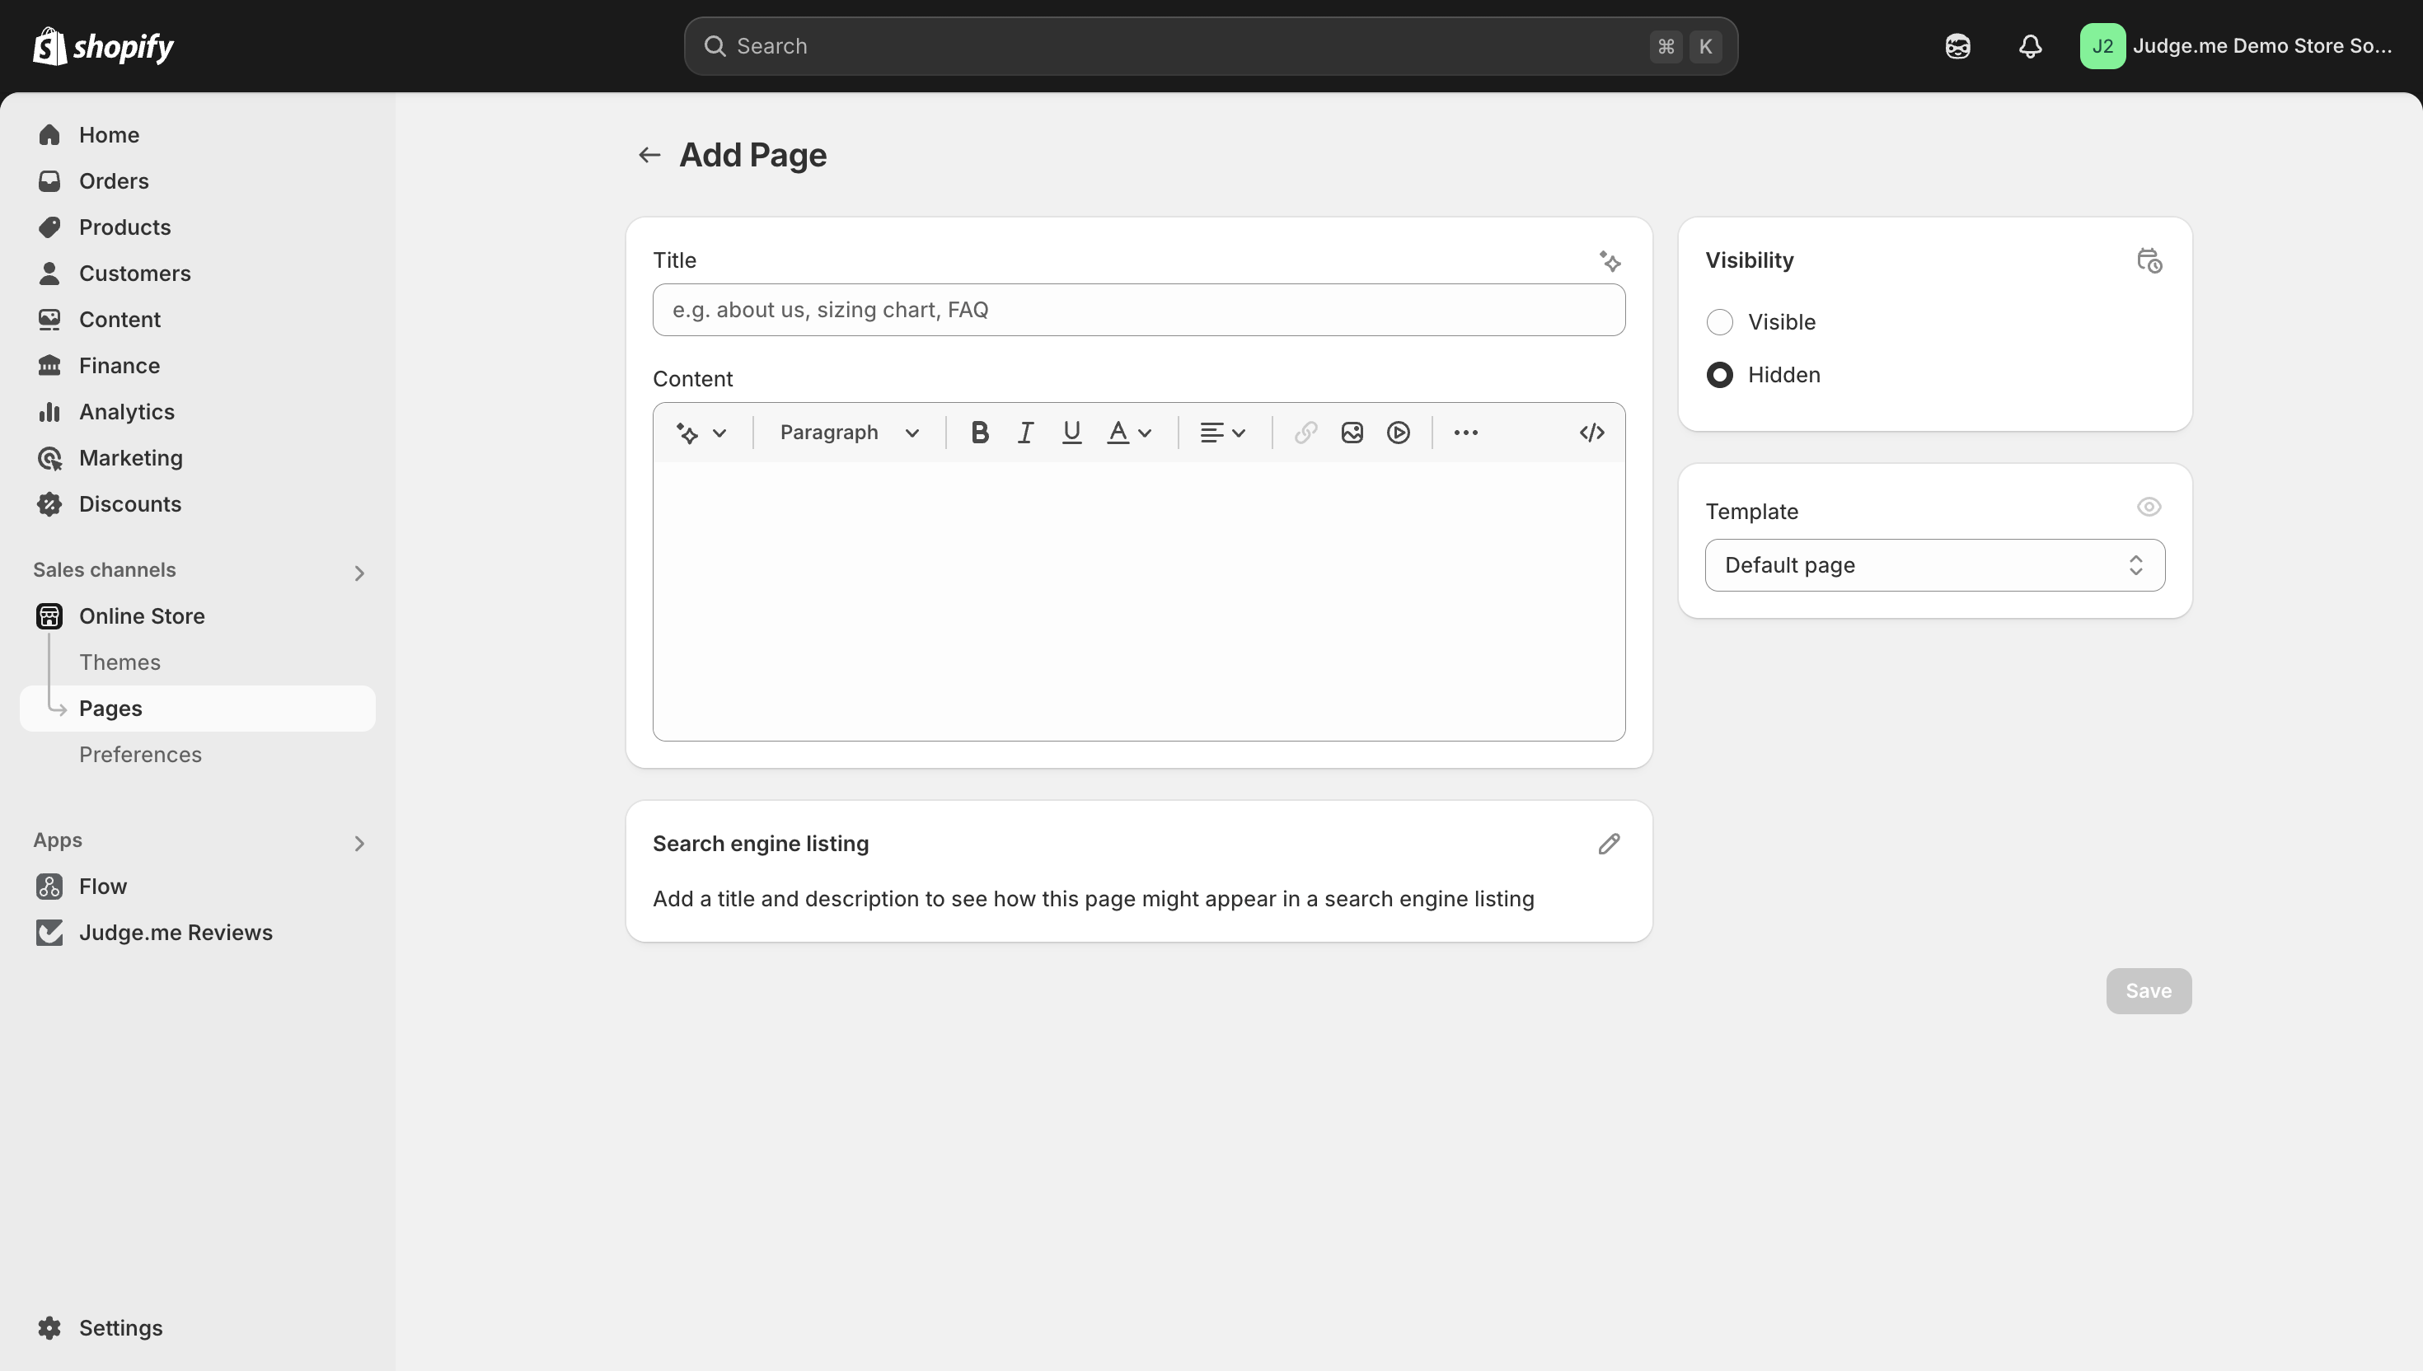Image resolution: width=2423 pixels, height=1371 pixels.
Task: Click inside the Content editor area
Action: coord(1138,601)
